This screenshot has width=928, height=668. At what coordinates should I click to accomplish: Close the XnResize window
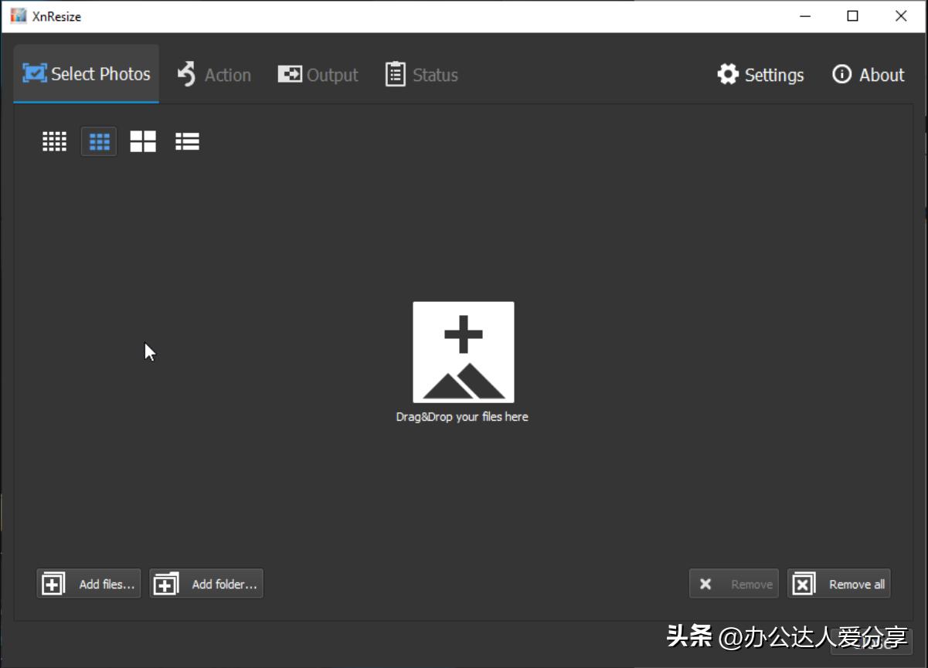pos(901,16)
